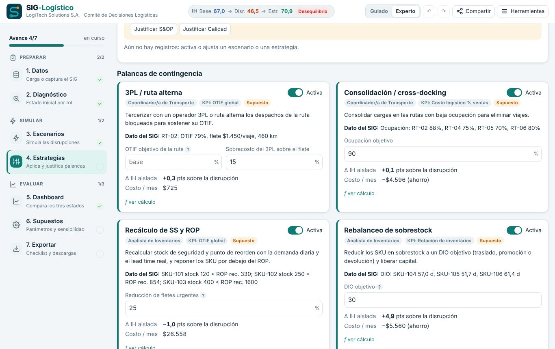Screen dimensions: 555x349
Task: Switch to Guiado mode
Action: (379, 11)
